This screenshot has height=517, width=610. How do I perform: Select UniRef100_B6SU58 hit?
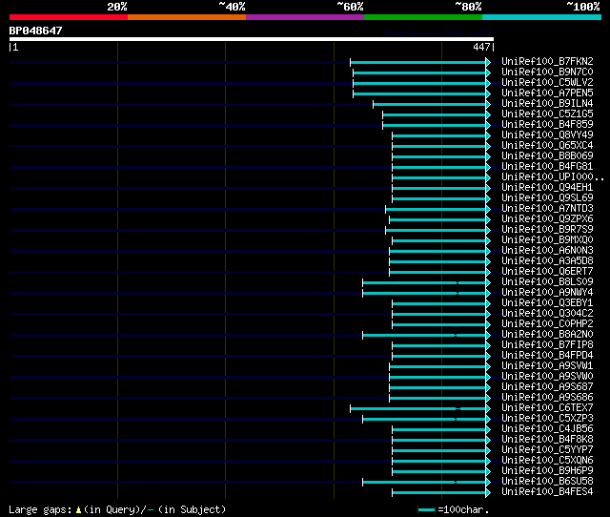point(547,482)
